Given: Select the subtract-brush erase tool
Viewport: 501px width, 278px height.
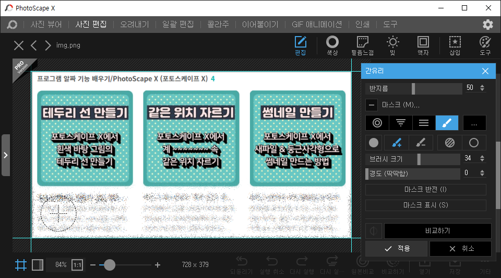Looking at the screenshot, I should (421, 143).
